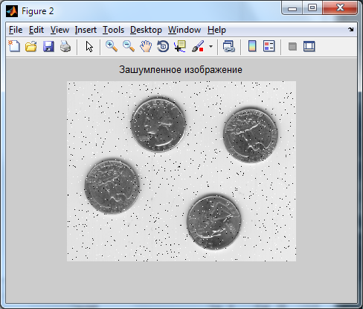Open a file with the folder icon

31,46
